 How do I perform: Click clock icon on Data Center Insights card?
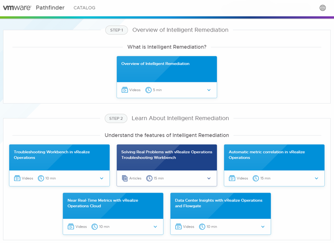(x=202, y=227)
